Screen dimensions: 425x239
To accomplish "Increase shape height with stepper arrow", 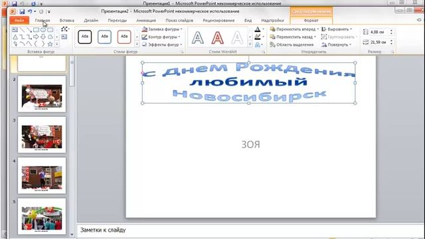I will [x=391, y=31].
